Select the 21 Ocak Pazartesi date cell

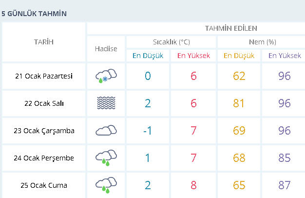tap(44, 76)
